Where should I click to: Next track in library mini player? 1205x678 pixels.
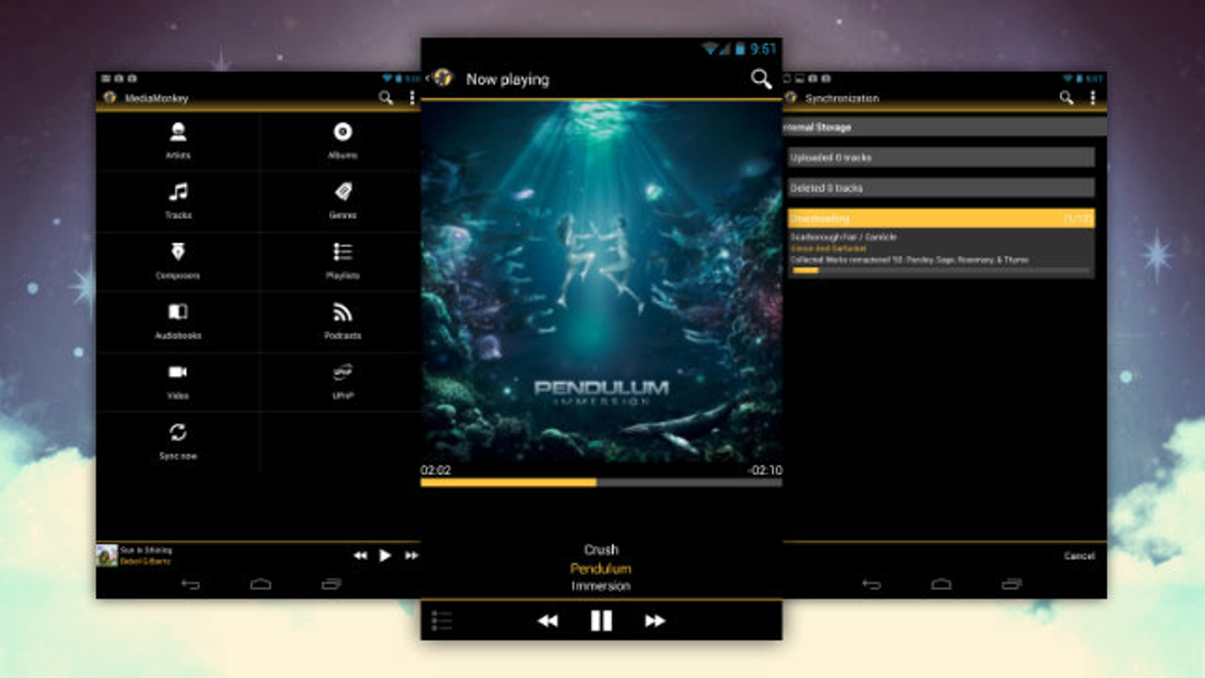tap(411, 556)
